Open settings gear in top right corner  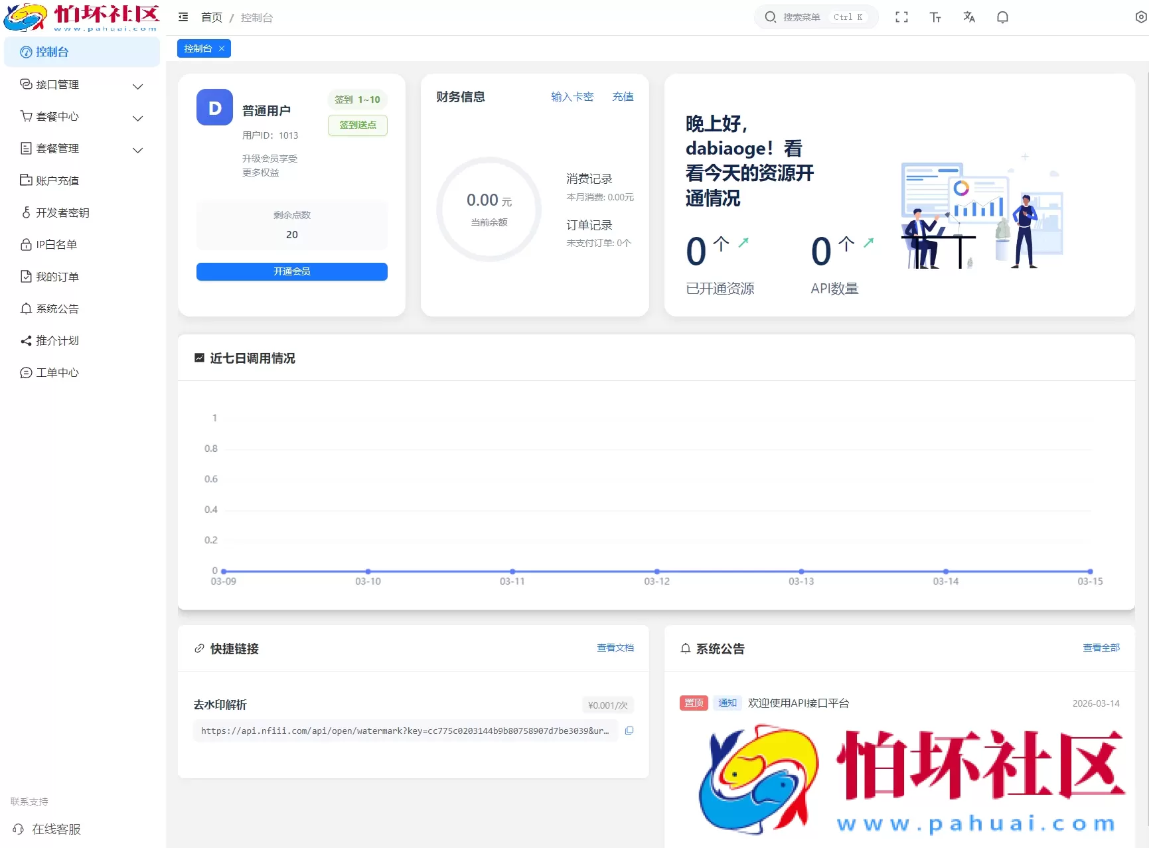(1140, 17)
